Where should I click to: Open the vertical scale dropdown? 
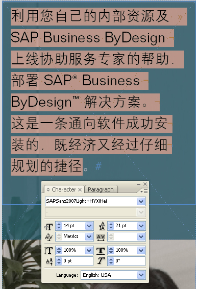point(89,250)
